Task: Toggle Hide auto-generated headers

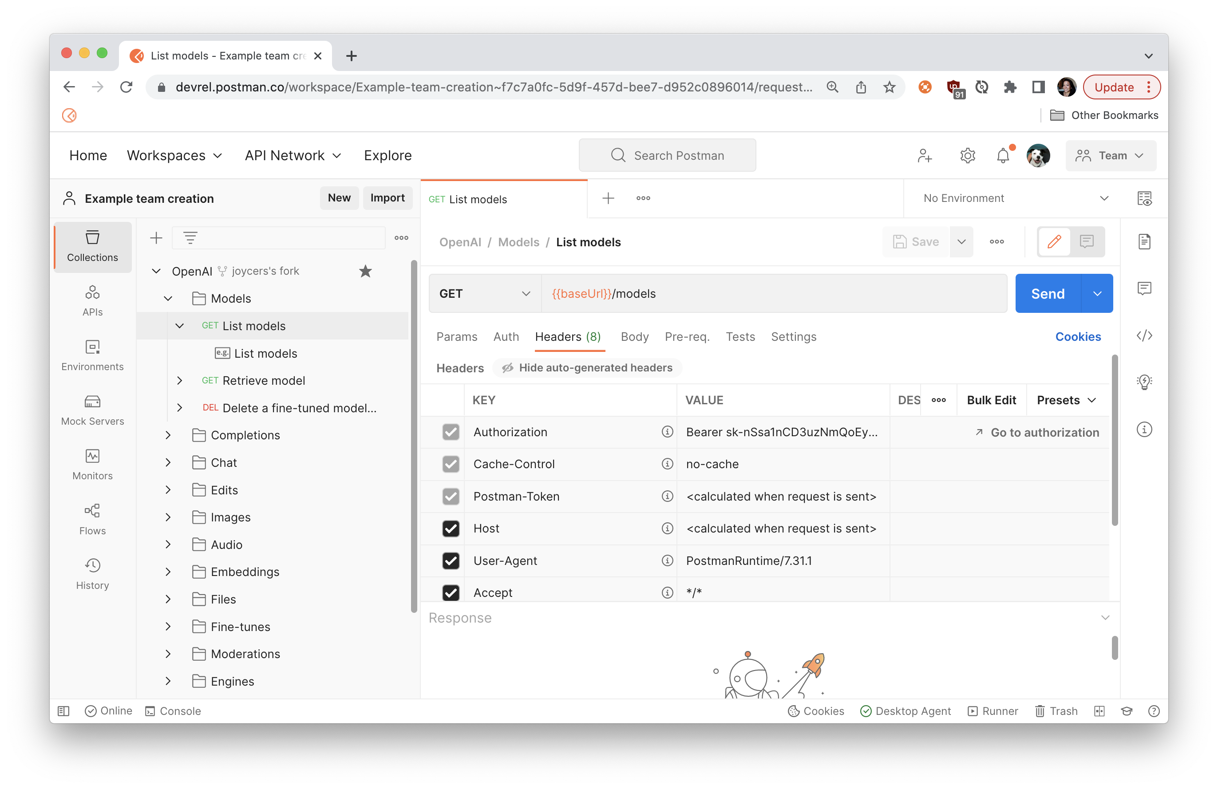Action: tap(587, 367)
